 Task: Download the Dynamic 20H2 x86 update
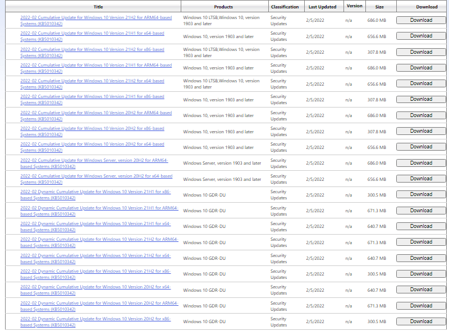point(421,321)
